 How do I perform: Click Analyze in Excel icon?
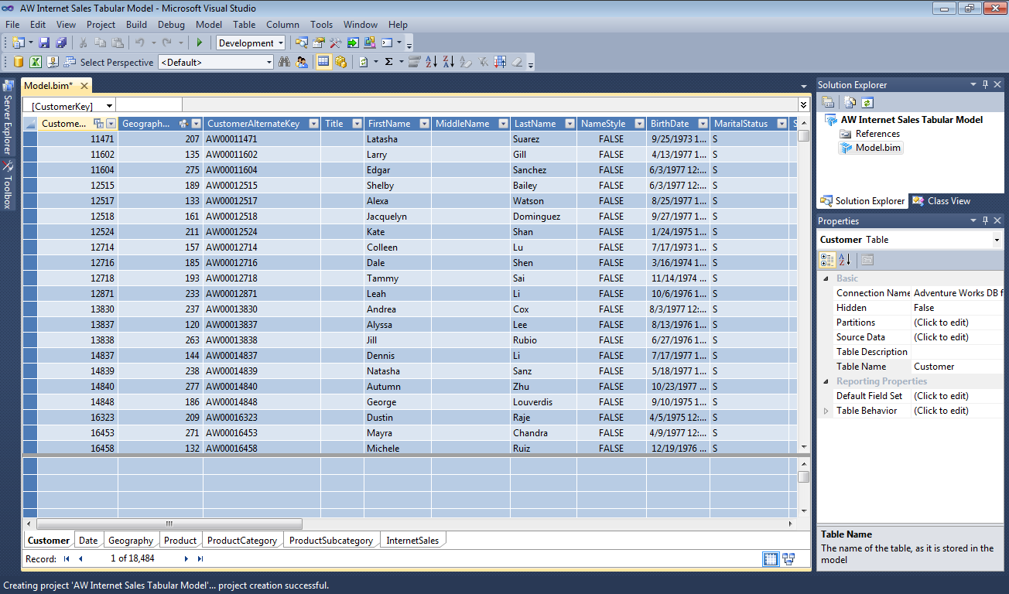coord(36,62)
